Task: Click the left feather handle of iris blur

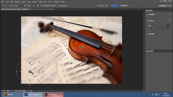Action: coord(21,72)
